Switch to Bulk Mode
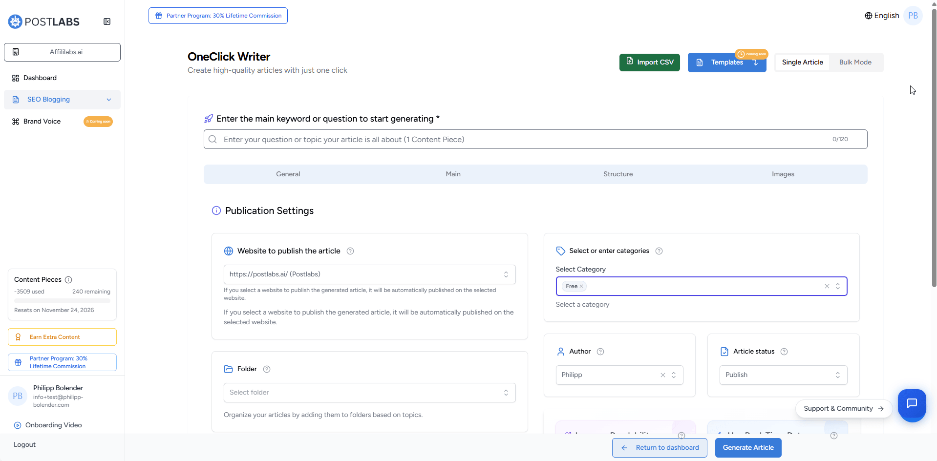937x461 pixels. tap(855, 63)
